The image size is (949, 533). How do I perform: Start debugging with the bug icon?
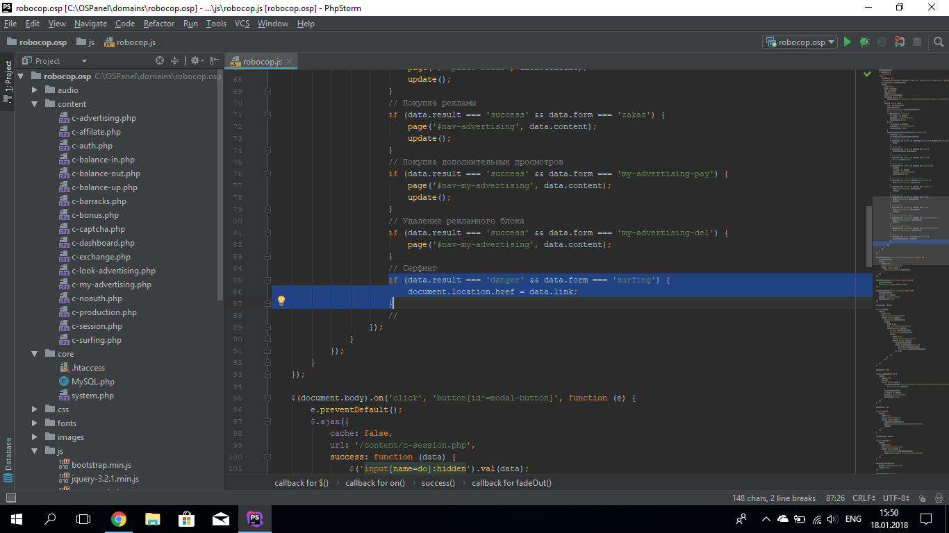(x=864, y=42)
